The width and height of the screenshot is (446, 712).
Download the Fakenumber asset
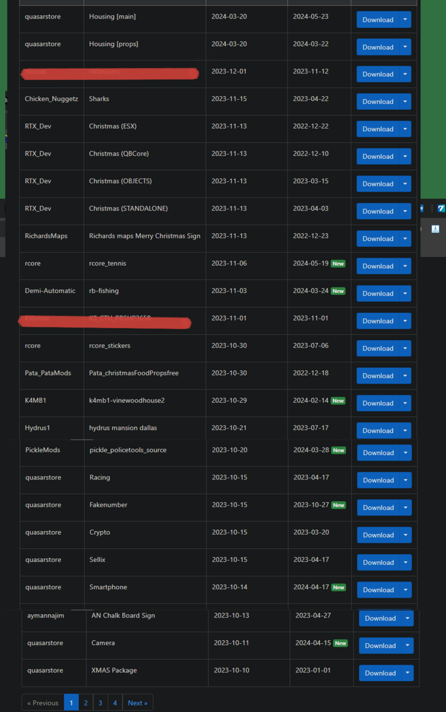click(x=378, y=507)
